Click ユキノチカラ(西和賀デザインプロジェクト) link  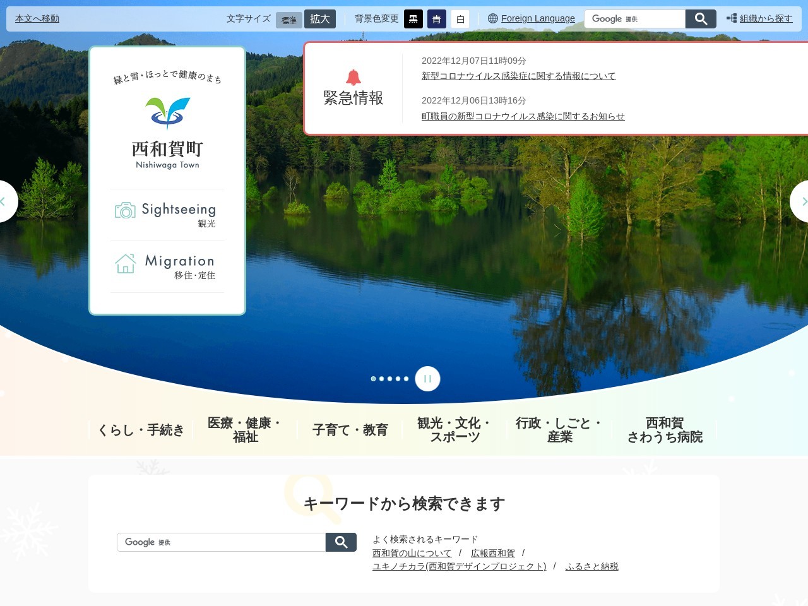coord(459,566)
